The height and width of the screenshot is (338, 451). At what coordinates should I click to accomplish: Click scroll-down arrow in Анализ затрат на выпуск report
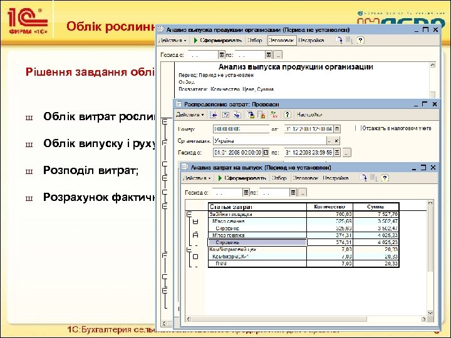tap(430, 313)
